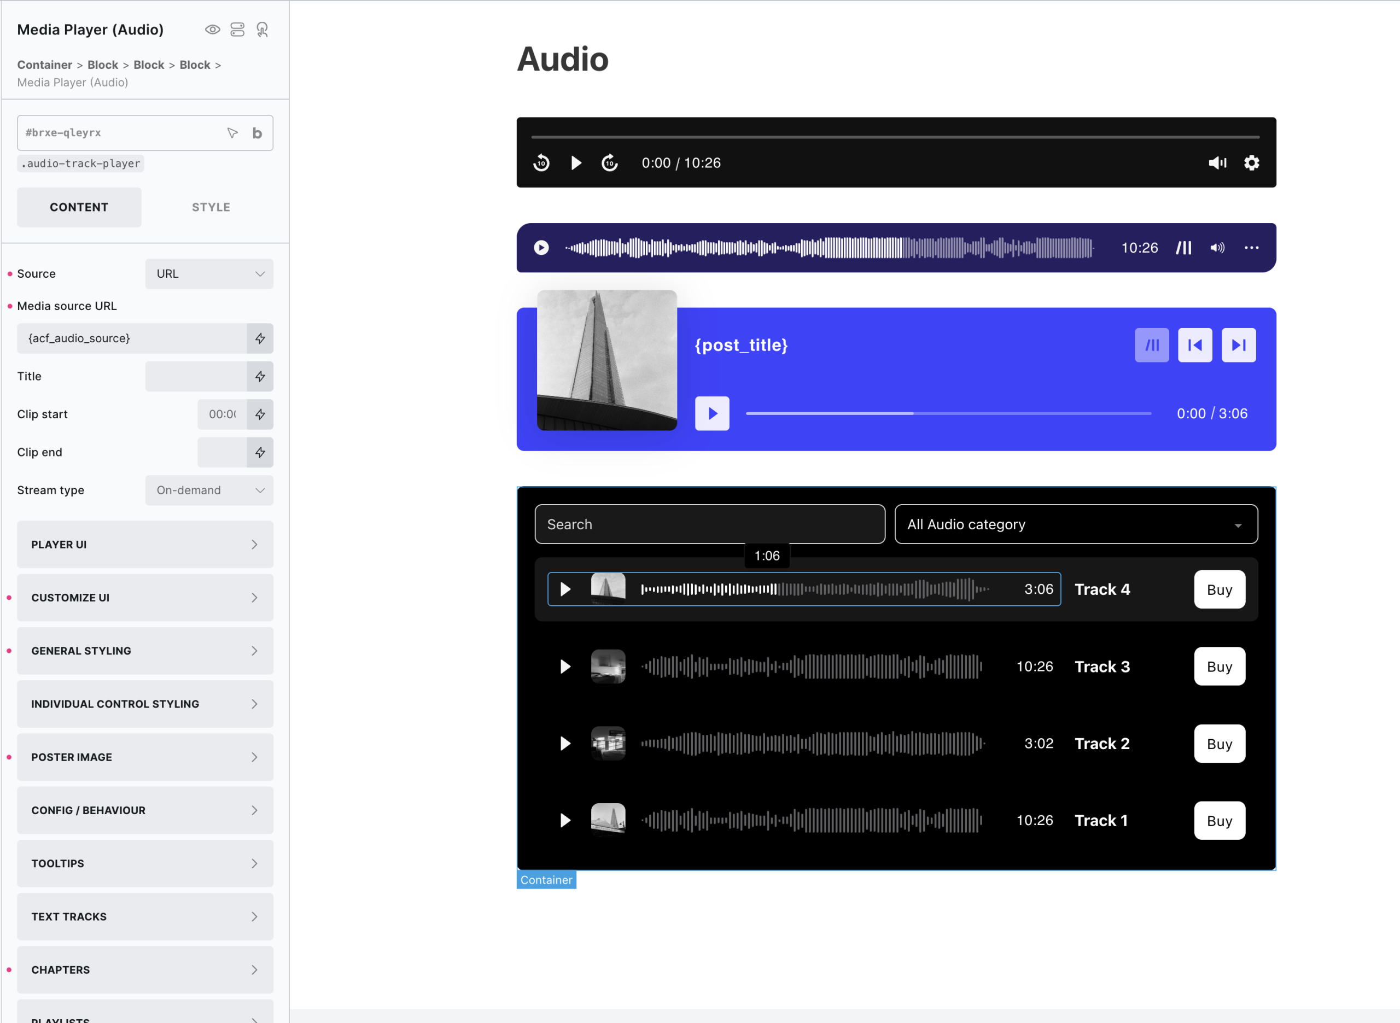Viewport: 1400px width, 1023px height.
Task: Click the progress slider in the blue player
Action: pyautogui.click(x=948, y=413)
